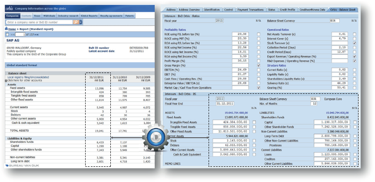Uncheck R&D Expenses / Operating Revenue checkbox
This screenshot has width=375, height=182.
click(x=355, y=61)
